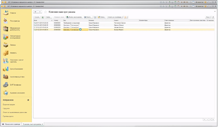Image resolution: width=218 pixels, height=127 pixels.
Task: Open the Еще dropdown menu
Action: click(x=208, y=17)
